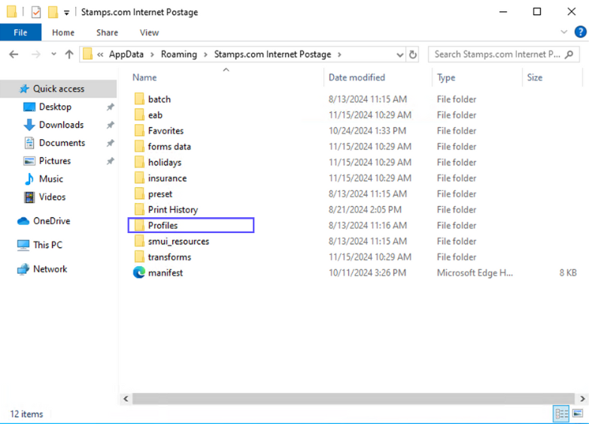Go back with the Back arrow

14,54
